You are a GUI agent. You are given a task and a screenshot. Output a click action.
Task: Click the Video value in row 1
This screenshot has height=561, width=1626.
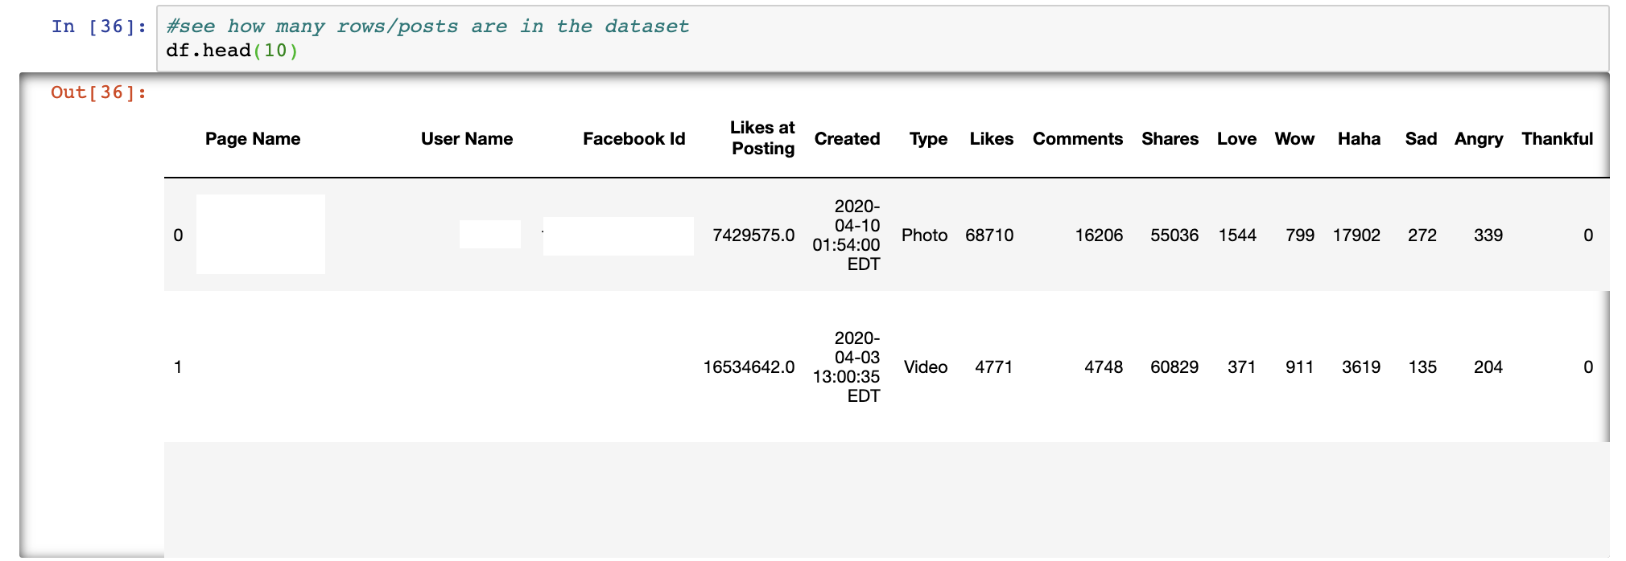925,367
